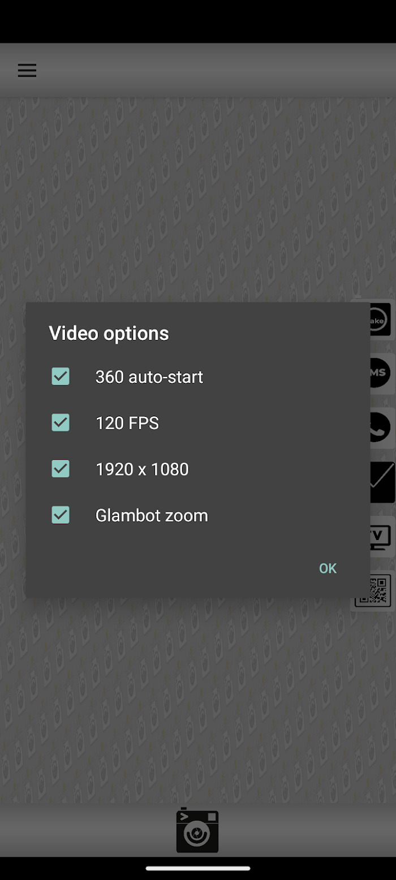This screenshot has height=880, width=396.
Task: Turn off the Glambot zoom checkbox
Action: tap(61, 515)
